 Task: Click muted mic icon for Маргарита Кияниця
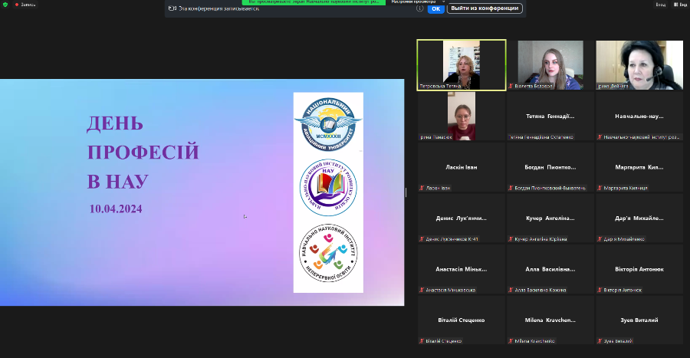click(600, 189)
